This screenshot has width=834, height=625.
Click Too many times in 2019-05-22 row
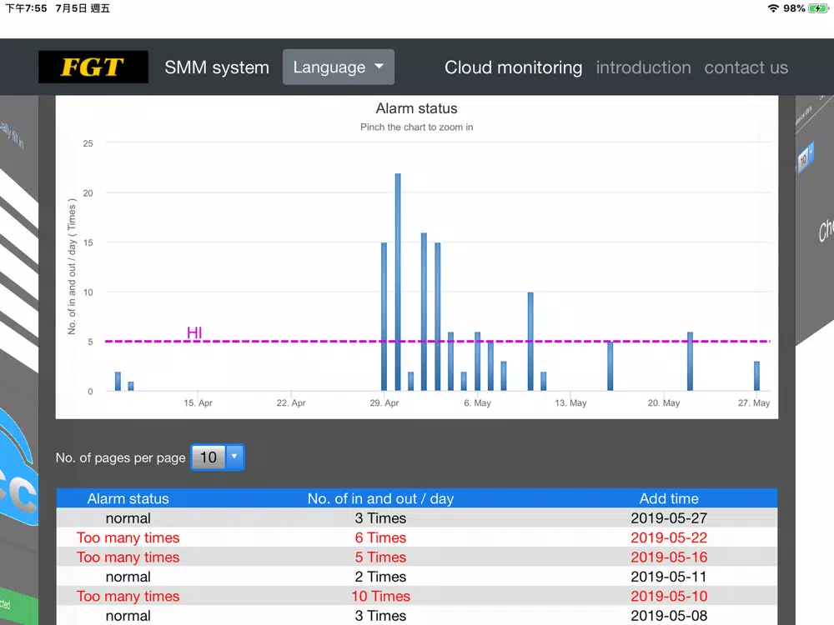point(128,537)
